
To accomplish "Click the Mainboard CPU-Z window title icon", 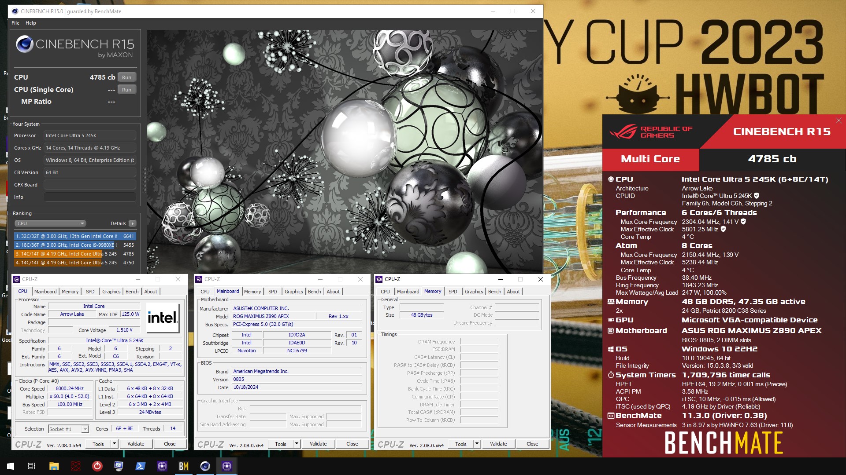I will pos(199,279).
